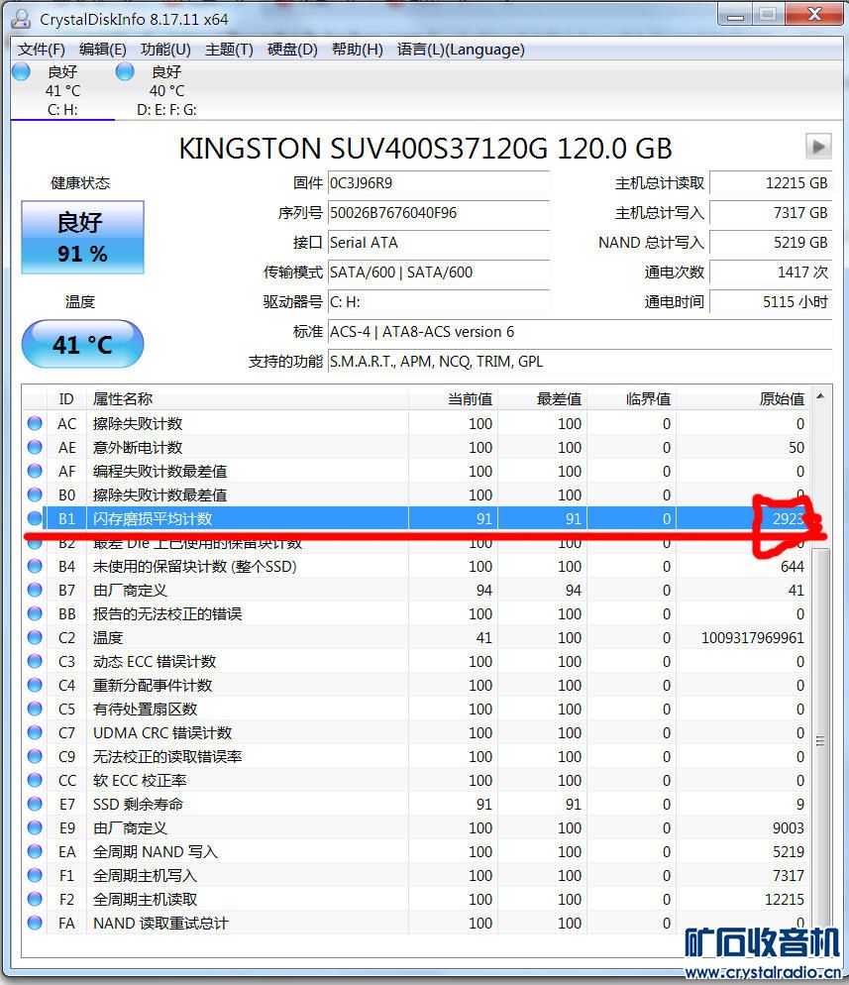The width and height of the screenshot is (849, 985).
Task: Click the 良好 91 % health status button
Action: (x=82, y=238)
